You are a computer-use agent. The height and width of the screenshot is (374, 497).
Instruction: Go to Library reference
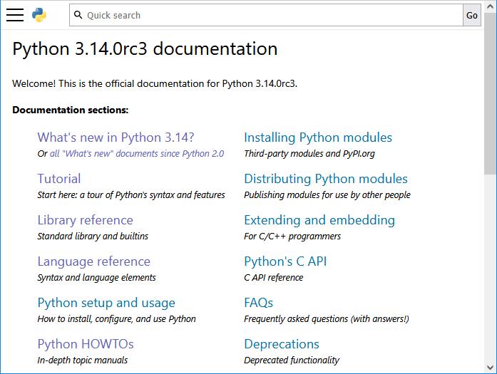(x=85, y=220)
